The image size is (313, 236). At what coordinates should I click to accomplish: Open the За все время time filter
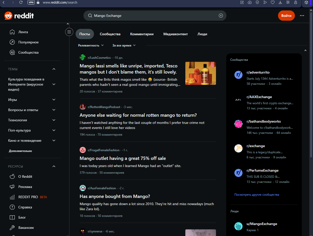coord(124,45)
